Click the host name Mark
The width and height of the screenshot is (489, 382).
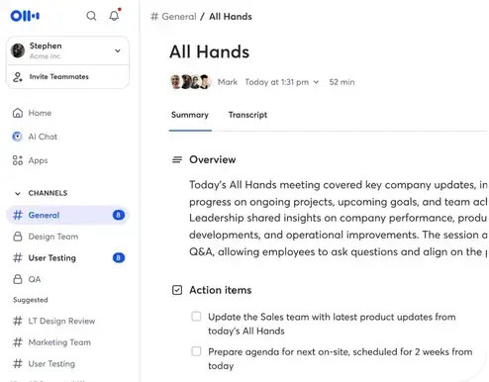(228, 82)
